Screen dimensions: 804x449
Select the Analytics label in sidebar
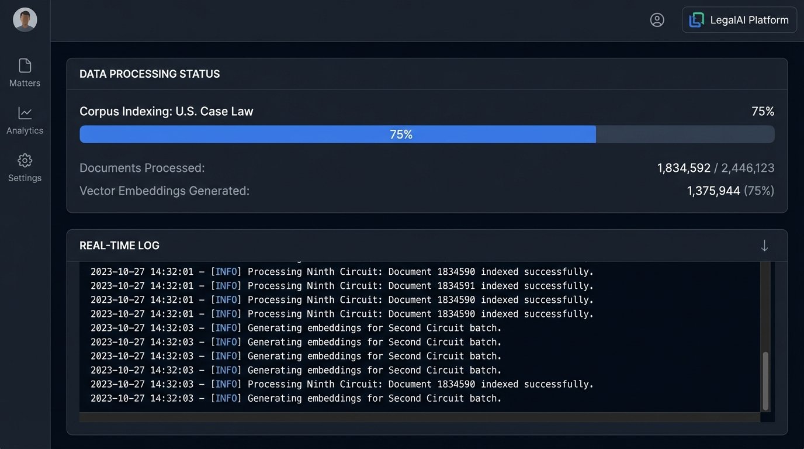click(x=25, y=130)
